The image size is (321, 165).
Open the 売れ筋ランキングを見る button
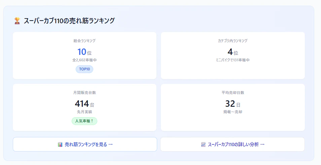point(85,144)
